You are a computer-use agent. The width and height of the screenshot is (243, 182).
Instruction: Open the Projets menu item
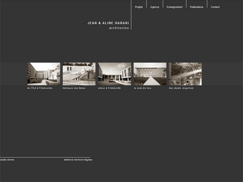coord(139,7)
